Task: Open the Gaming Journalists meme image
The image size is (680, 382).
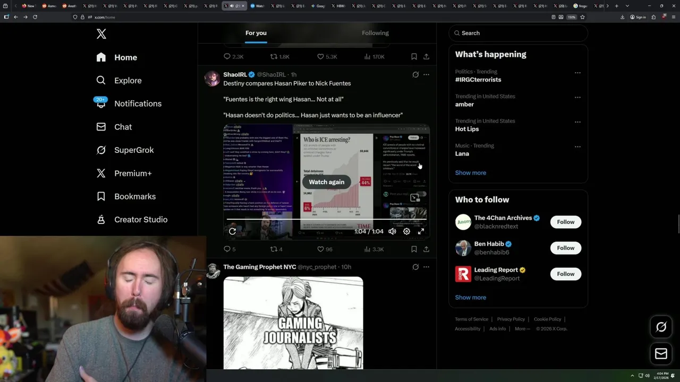Action: click(293, 323)
